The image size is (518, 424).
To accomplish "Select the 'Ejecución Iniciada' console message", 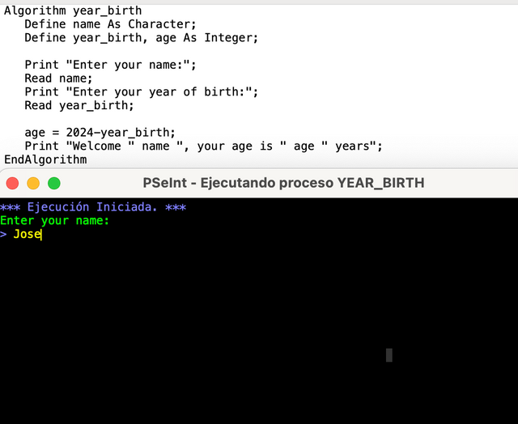I will click(x=93, y=207).
